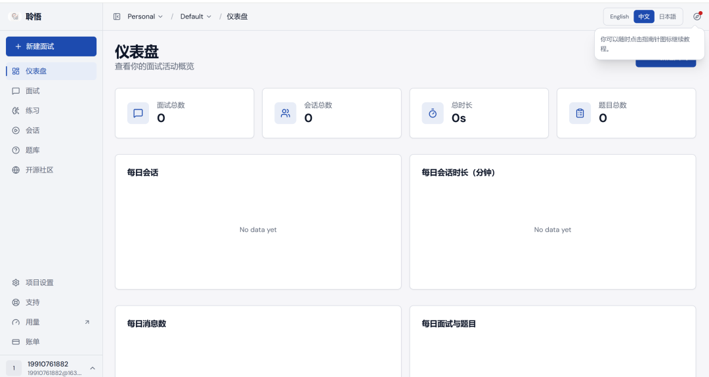The width and height of the screenshot is (709, 377).
Task: Select 中文 language option
Action: tap(644, 16)
